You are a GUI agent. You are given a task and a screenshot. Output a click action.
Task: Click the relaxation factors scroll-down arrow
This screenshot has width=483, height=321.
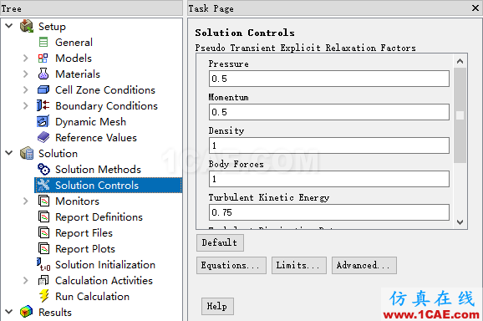point(460,222)
